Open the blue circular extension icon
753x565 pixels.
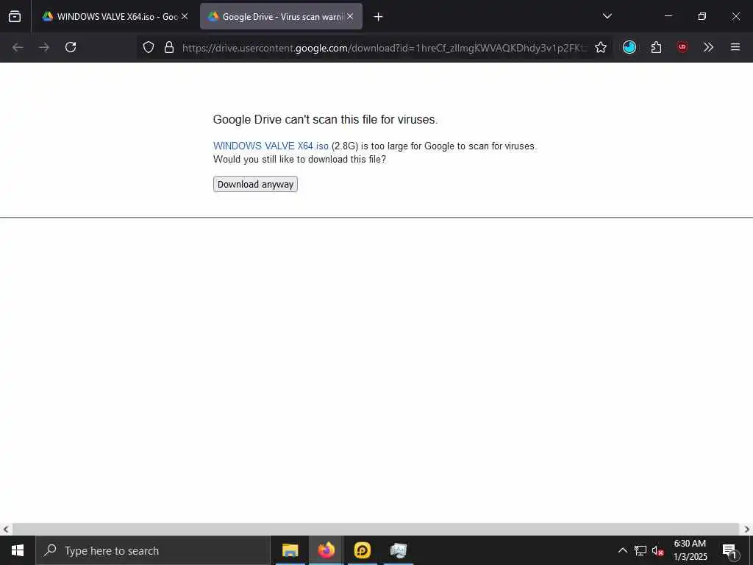point(629,47)
